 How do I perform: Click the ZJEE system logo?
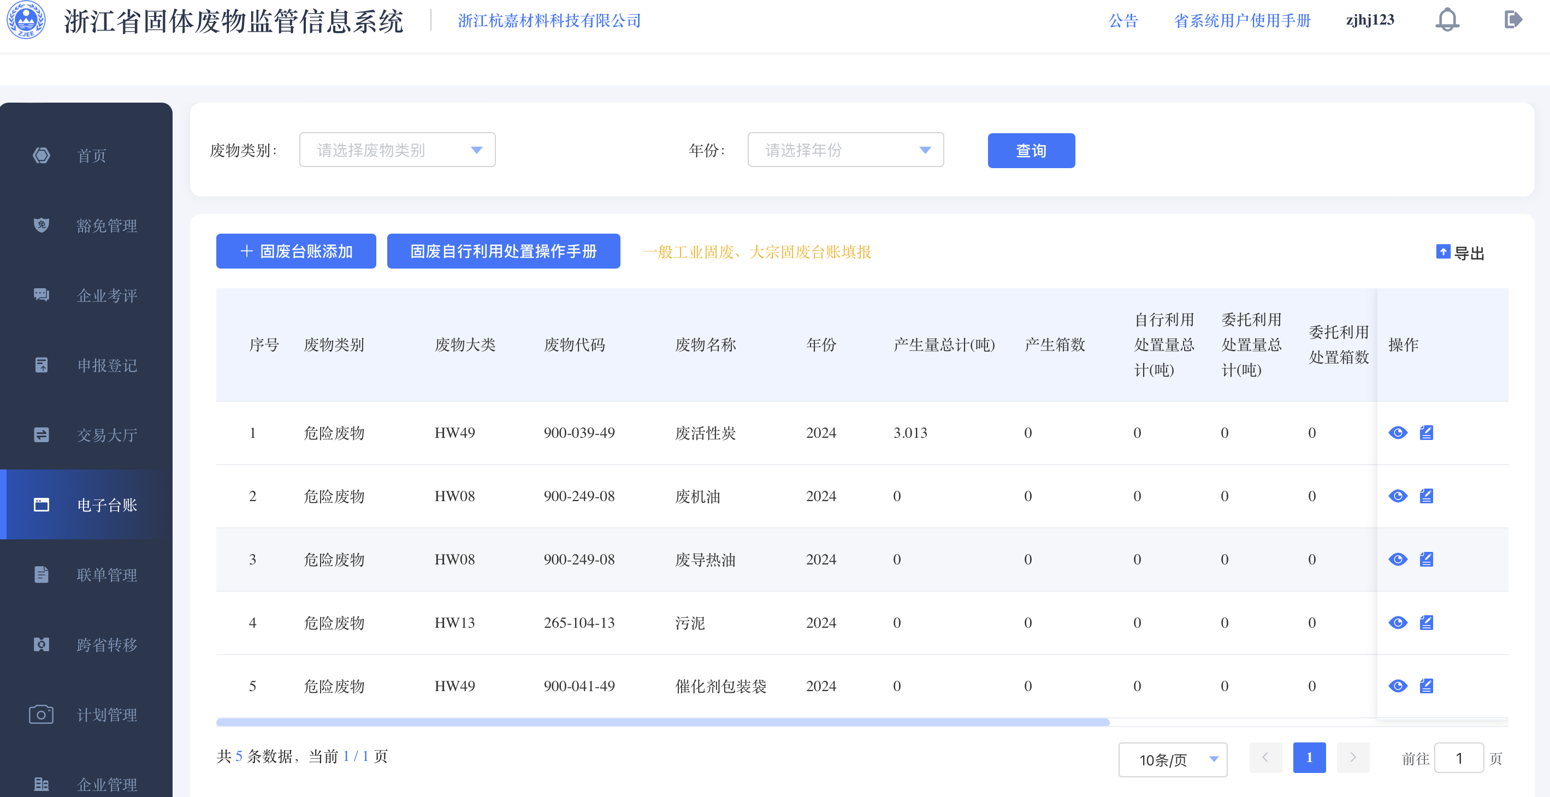point(25,20)
